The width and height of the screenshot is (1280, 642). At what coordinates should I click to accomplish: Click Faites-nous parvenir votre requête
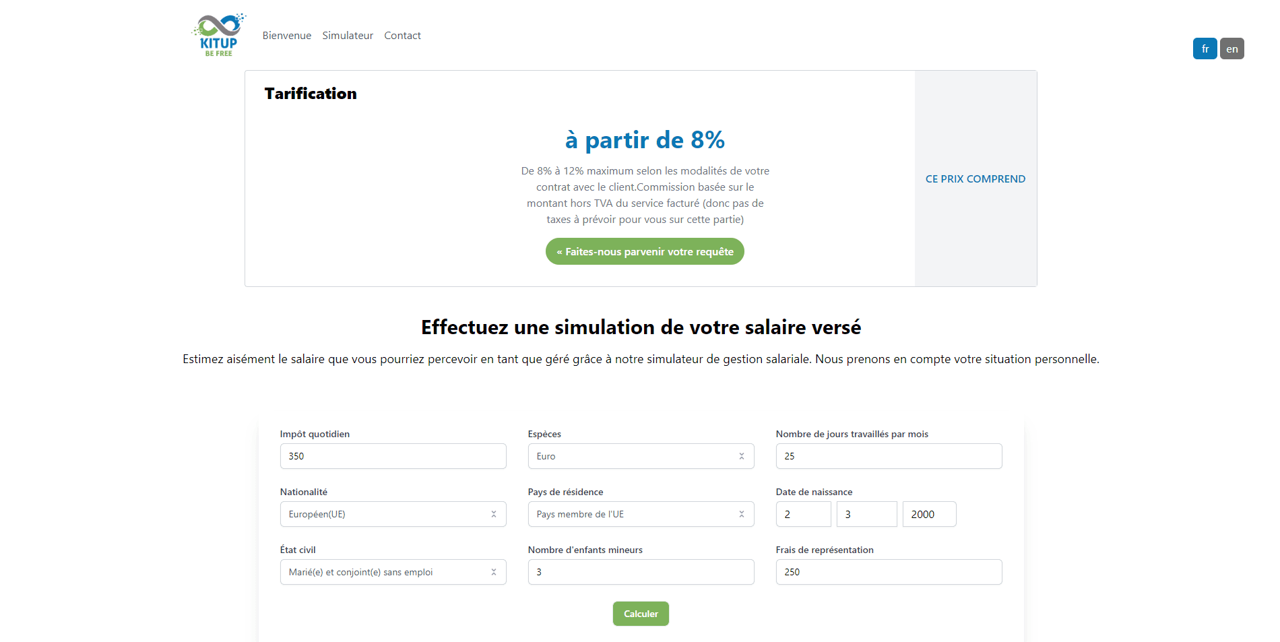point(644,251)
